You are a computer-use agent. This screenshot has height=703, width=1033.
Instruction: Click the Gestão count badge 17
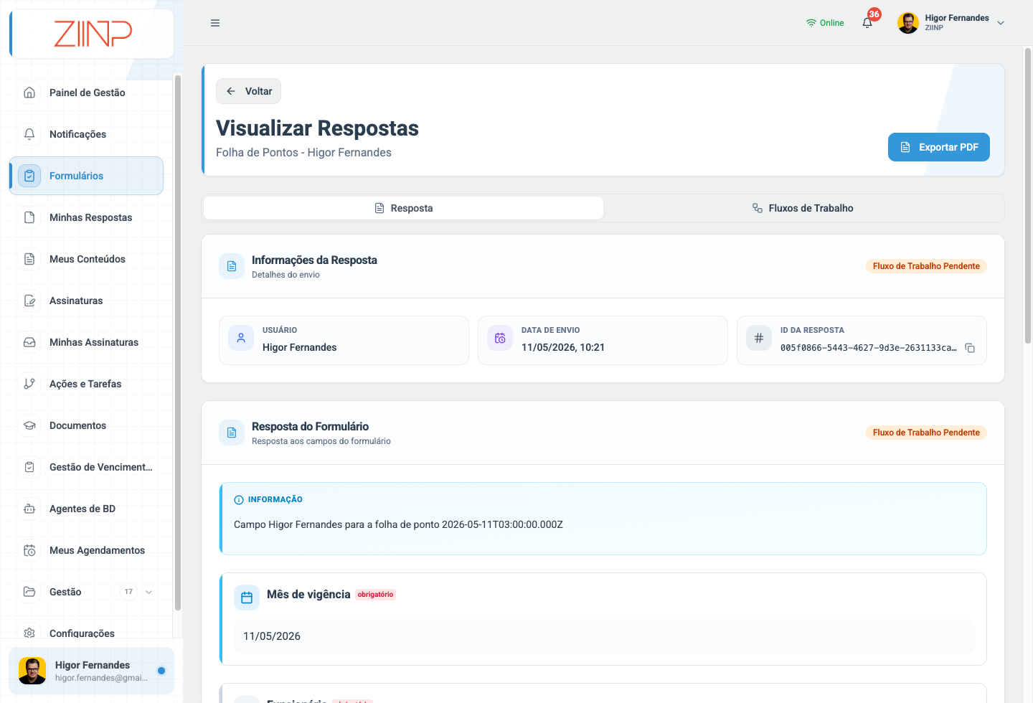tap(128, 592)
